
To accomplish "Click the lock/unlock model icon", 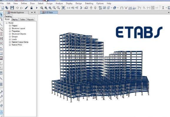I will pyautogui.click(x=31, y=8).
